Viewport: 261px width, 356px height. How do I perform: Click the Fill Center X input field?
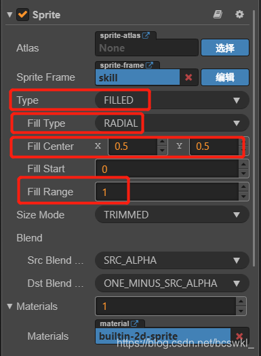click(133, 146)
